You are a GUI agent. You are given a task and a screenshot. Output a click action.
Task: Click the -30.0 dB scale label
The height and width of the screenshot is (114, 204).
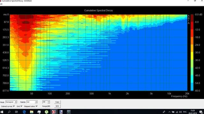[x=197, y=53]
